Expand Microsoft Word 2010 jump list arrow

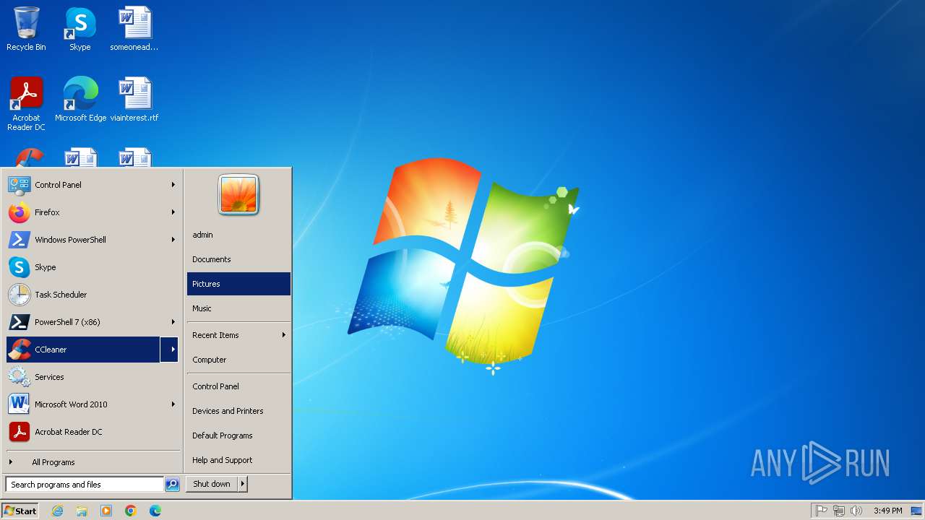coord(173,404)
